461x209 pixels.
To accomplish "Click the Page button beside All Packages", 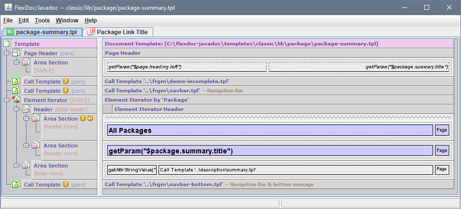I will point(441,130).
